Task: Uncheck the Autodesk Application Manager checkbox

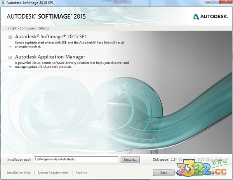Action: pyautogui.click(x=10, y=57)
